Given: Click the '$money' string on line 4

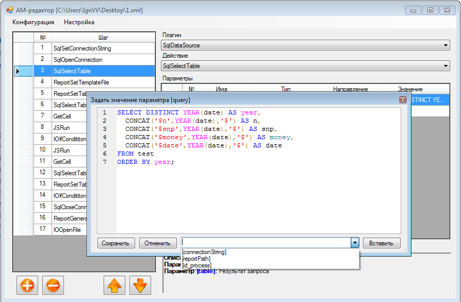Looking at the screenshot, I should pos(171,137).
